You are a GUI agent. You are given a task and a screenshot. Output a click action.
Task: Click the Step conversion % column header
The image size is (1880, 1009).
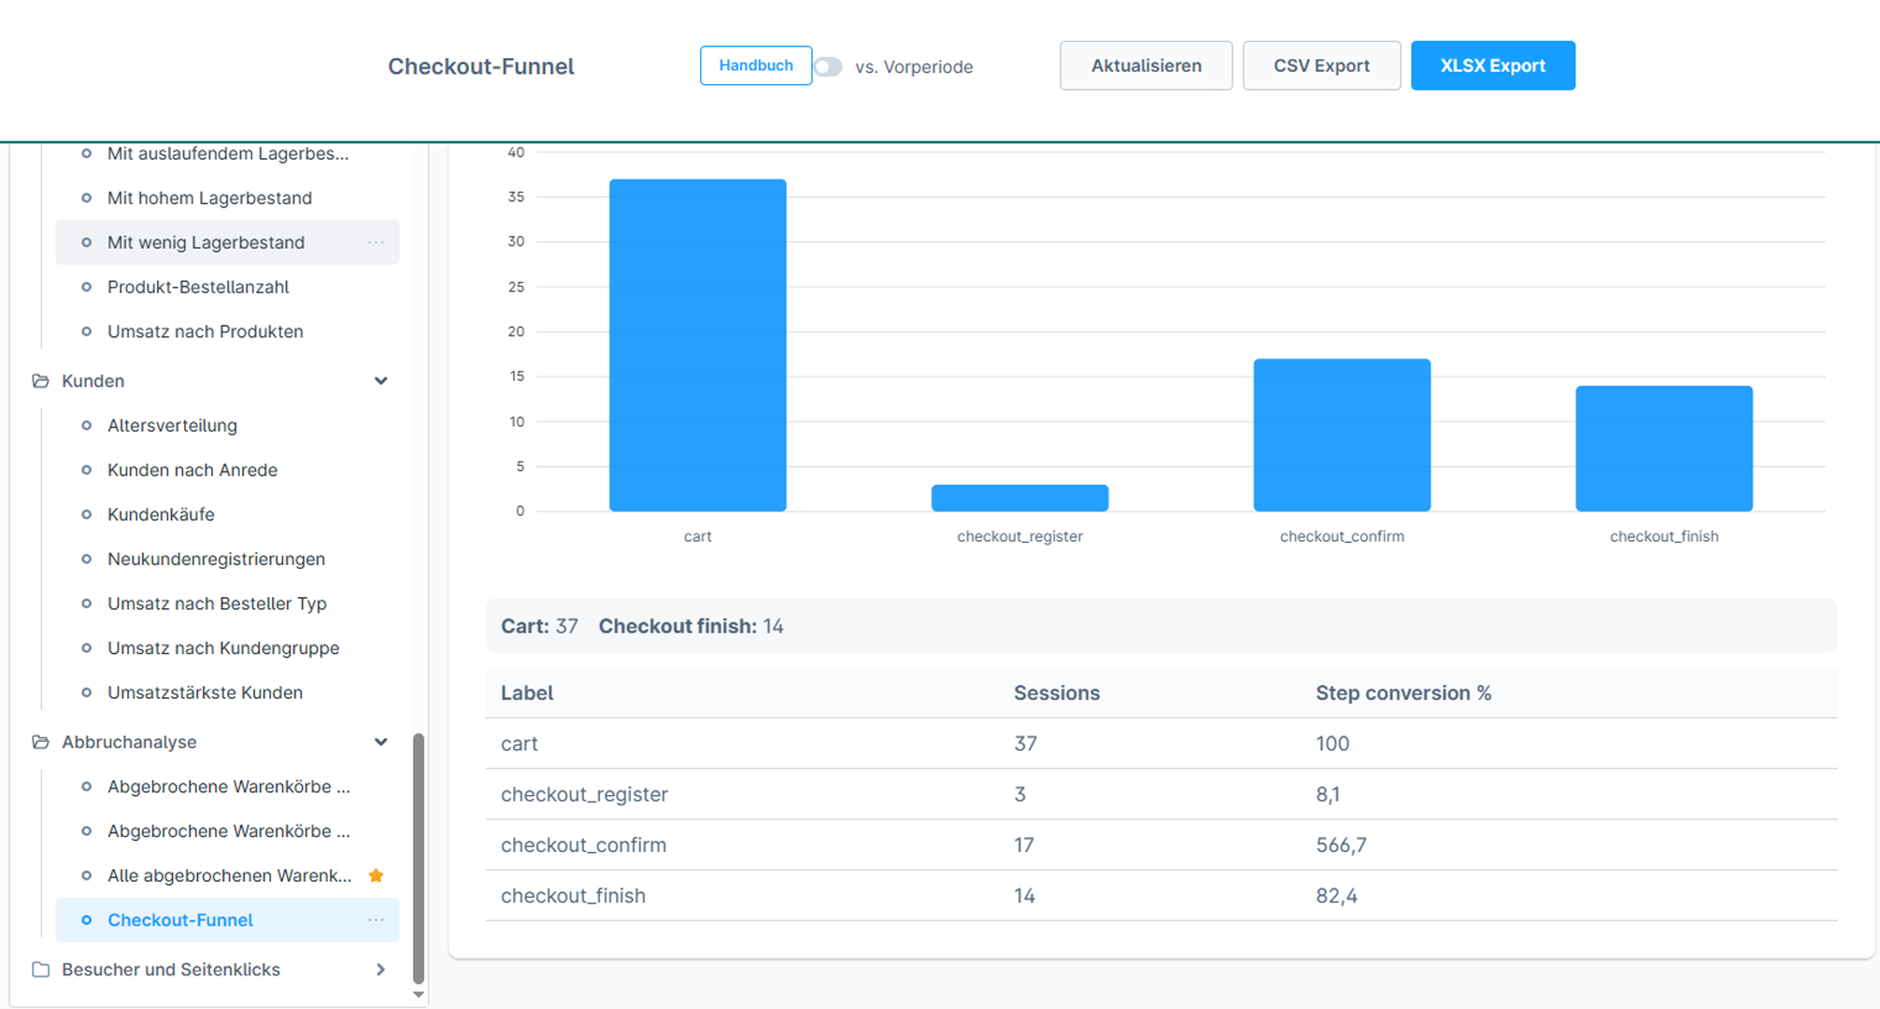(x=1403, y=693)
